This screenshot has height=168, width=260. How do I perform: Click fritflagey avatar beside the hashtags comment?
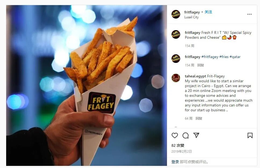176,59
